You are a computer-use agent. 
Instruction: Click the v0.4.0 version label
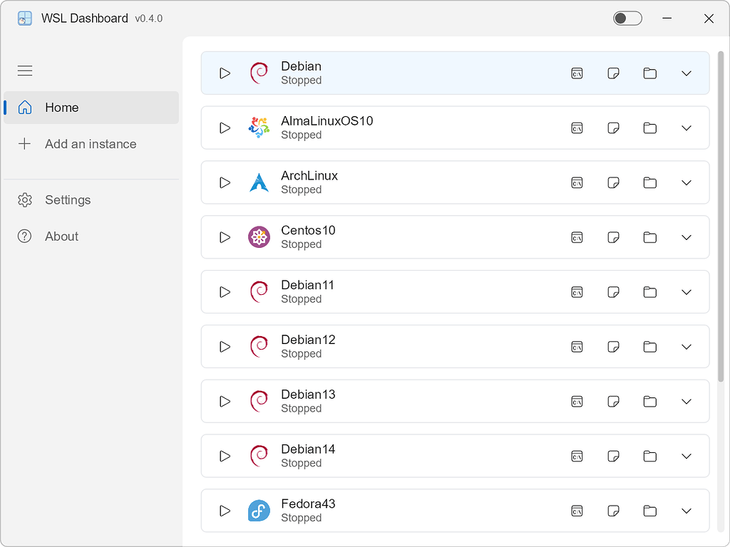pyautogui.click(x=148, y=19)
